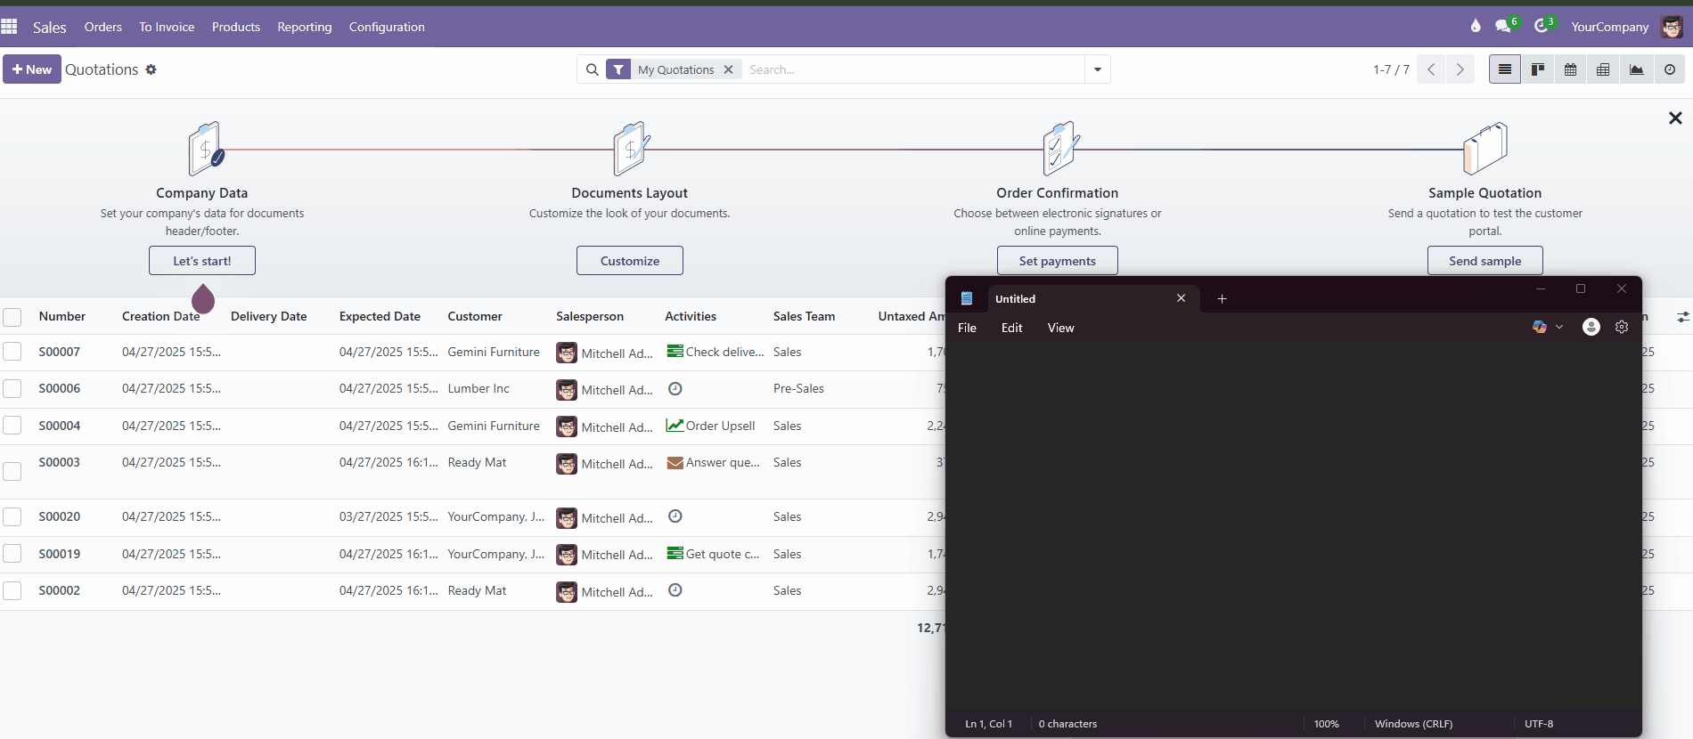Click Send sample button
This screenshot has height=739, width=1693.
pos(1485,261)
